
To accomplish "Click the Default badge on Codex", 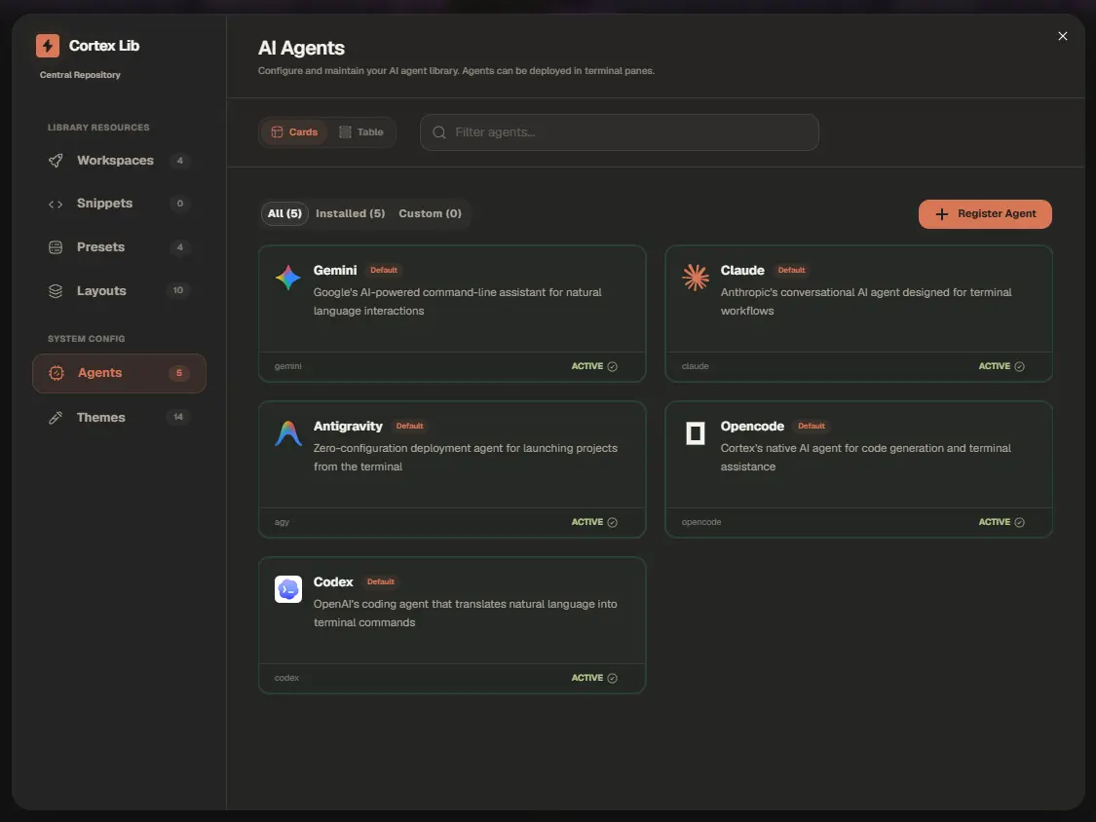I will click(381, 582).
